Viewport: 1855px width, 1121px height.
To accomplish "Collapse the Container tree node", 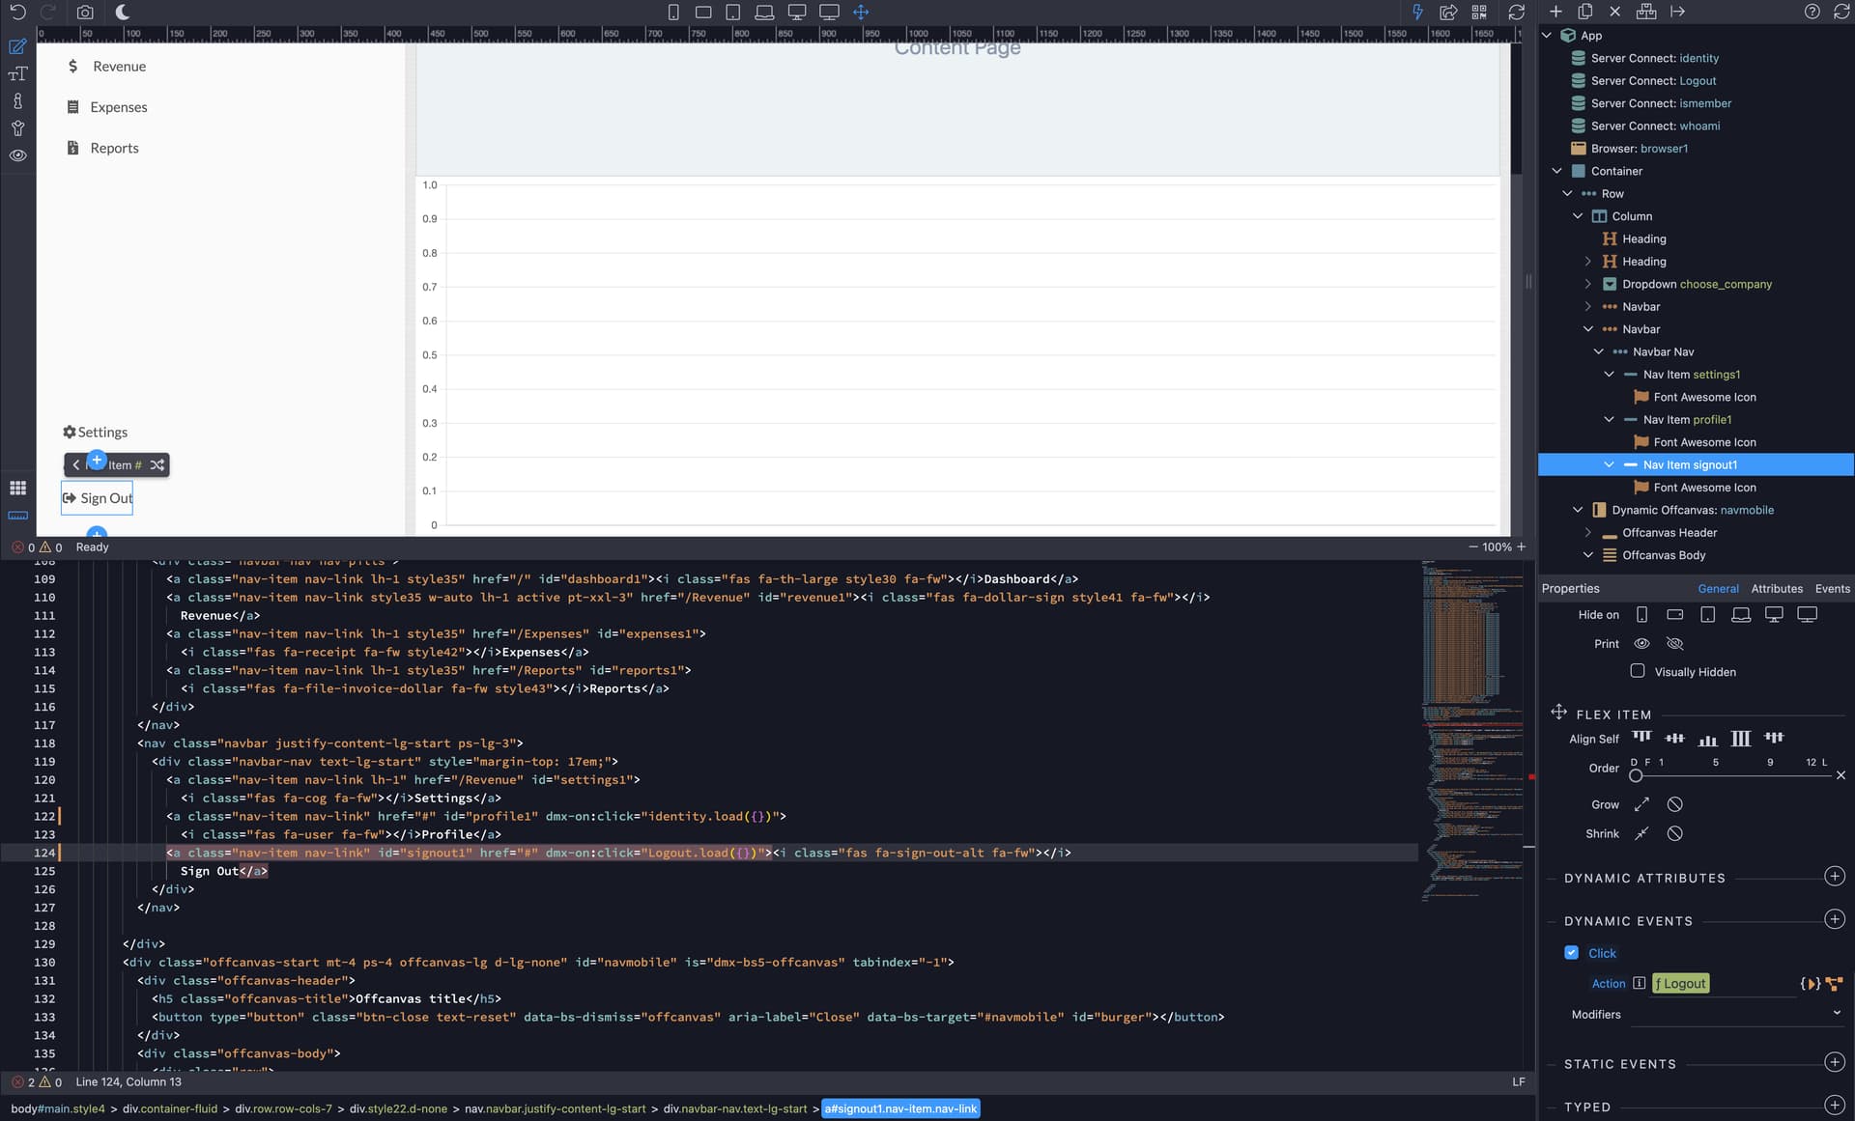I will coord(1556,171).
